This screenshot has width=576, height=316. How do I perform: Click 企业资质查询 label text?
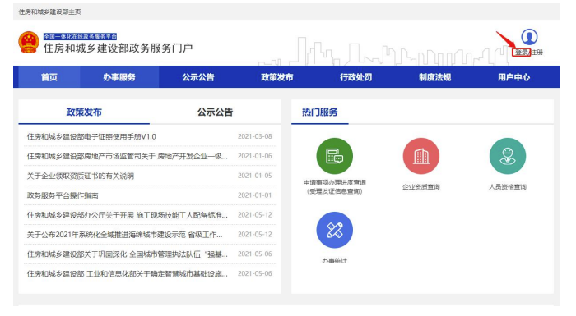(x=421, y=187)
